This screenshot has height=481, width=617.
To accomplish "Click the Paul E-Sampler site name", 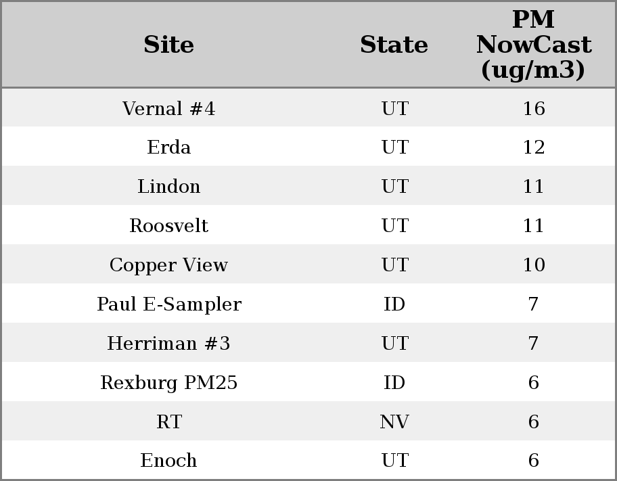I will 168,304.
